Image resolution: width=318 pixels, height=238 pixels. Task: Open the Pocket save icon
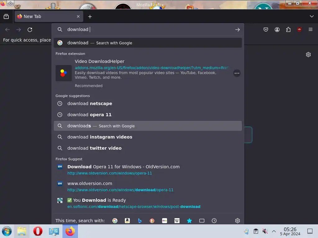tap(266, 29)
